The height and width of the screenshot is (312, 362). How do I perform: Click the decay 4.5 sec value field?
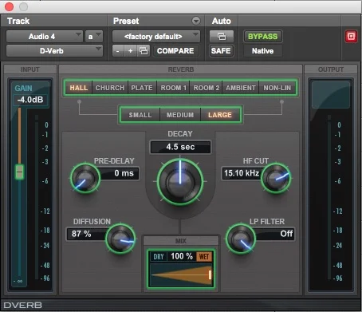pyautogui.click(x=180, y=147)
